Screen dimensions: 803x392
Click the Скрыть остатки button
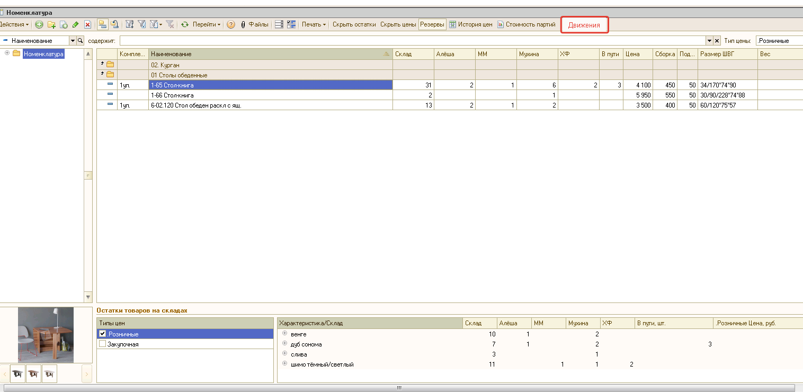(354, 24)
